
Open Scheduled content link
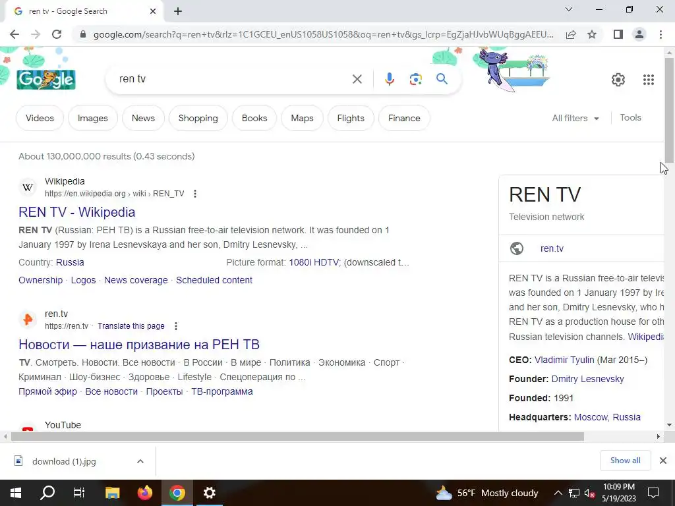[214, 280]
